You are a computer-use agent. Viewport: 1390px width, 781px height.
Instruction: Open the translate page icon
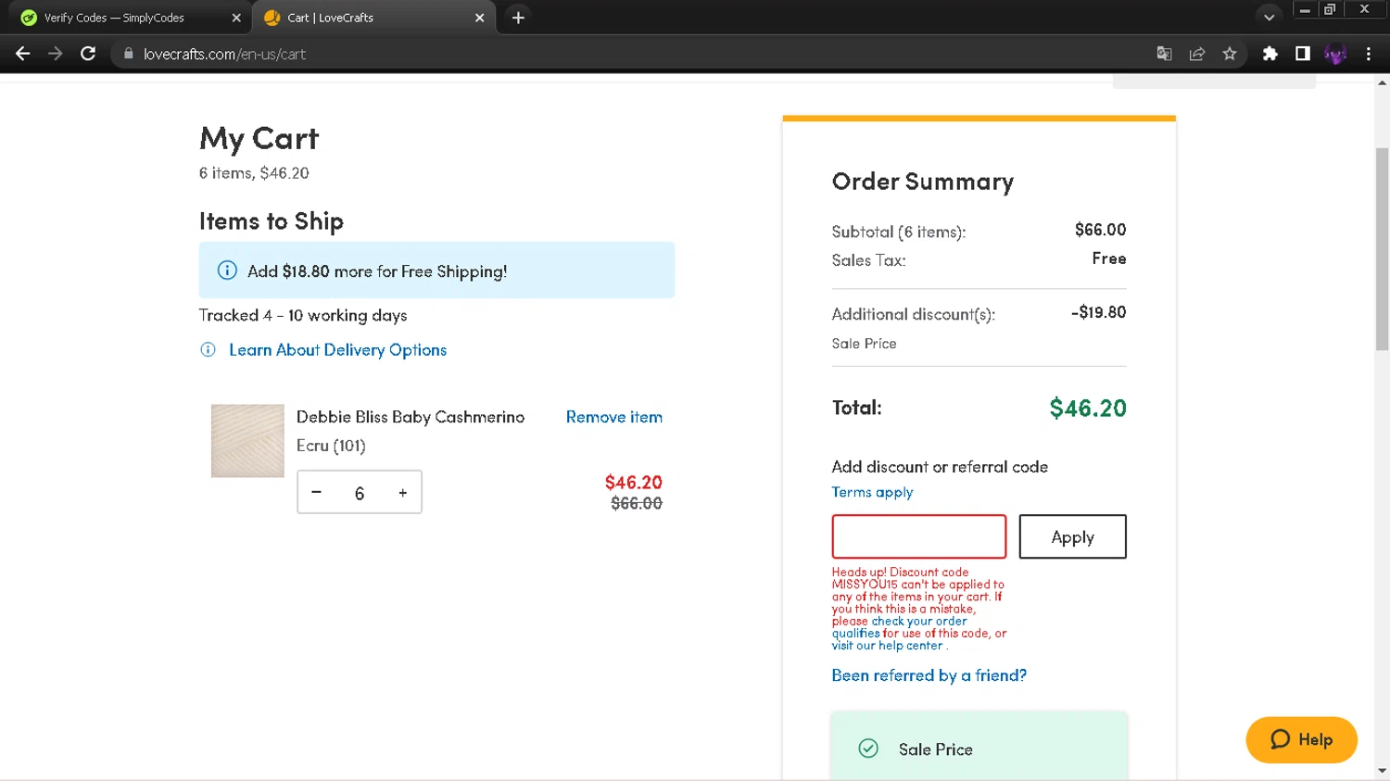click(1165, 54)
